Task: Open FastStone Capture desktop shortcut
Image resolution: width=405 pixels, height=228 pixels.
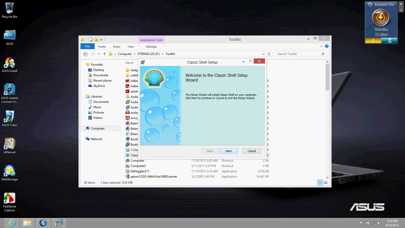Action: (x=10, y=202)
